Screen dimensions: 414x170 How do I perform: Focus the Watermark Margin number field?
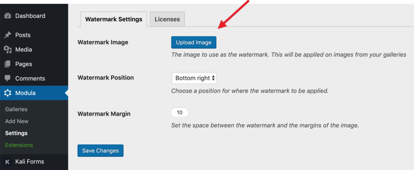pyautogui.click(x=180, y=113)
